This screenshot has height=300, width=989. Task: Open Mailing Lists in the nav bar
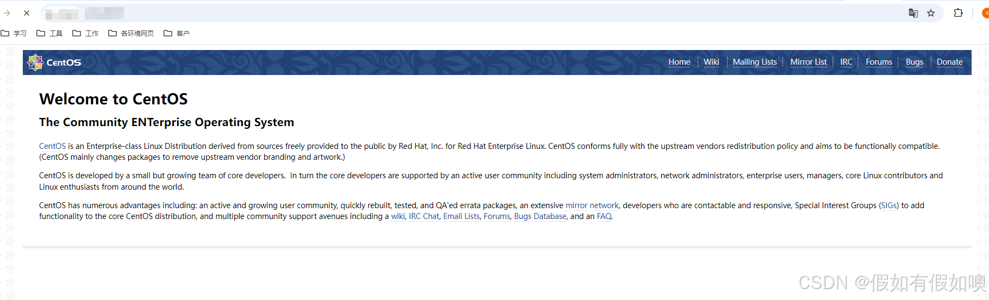click(755, 62)
